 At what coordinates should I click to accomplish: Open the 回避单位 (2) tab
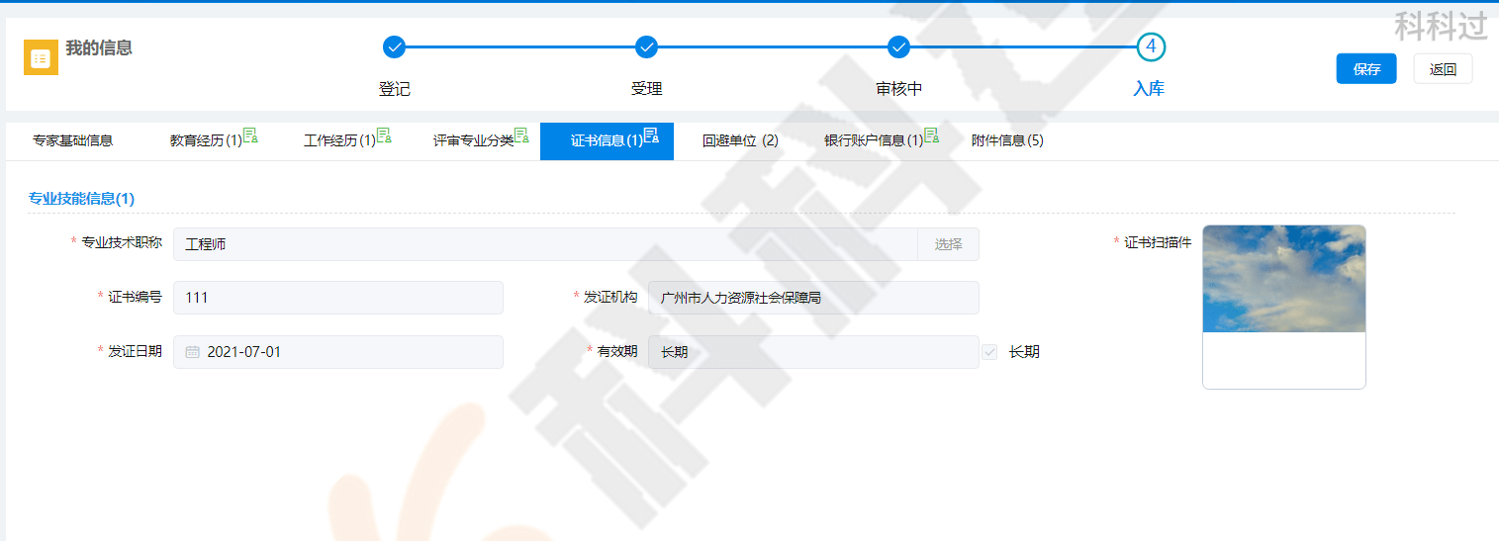(740, 140)
